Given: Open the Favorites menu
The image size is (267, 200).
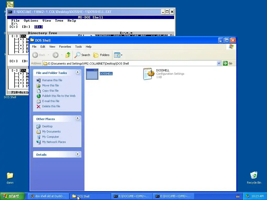Looking at the screenshot, I should (65, 47).
